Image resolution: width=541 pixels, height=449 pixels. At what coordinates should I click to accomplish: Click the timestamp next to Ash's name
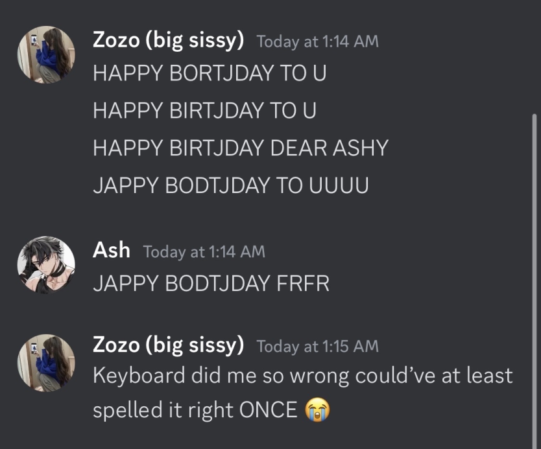point(204,251)
